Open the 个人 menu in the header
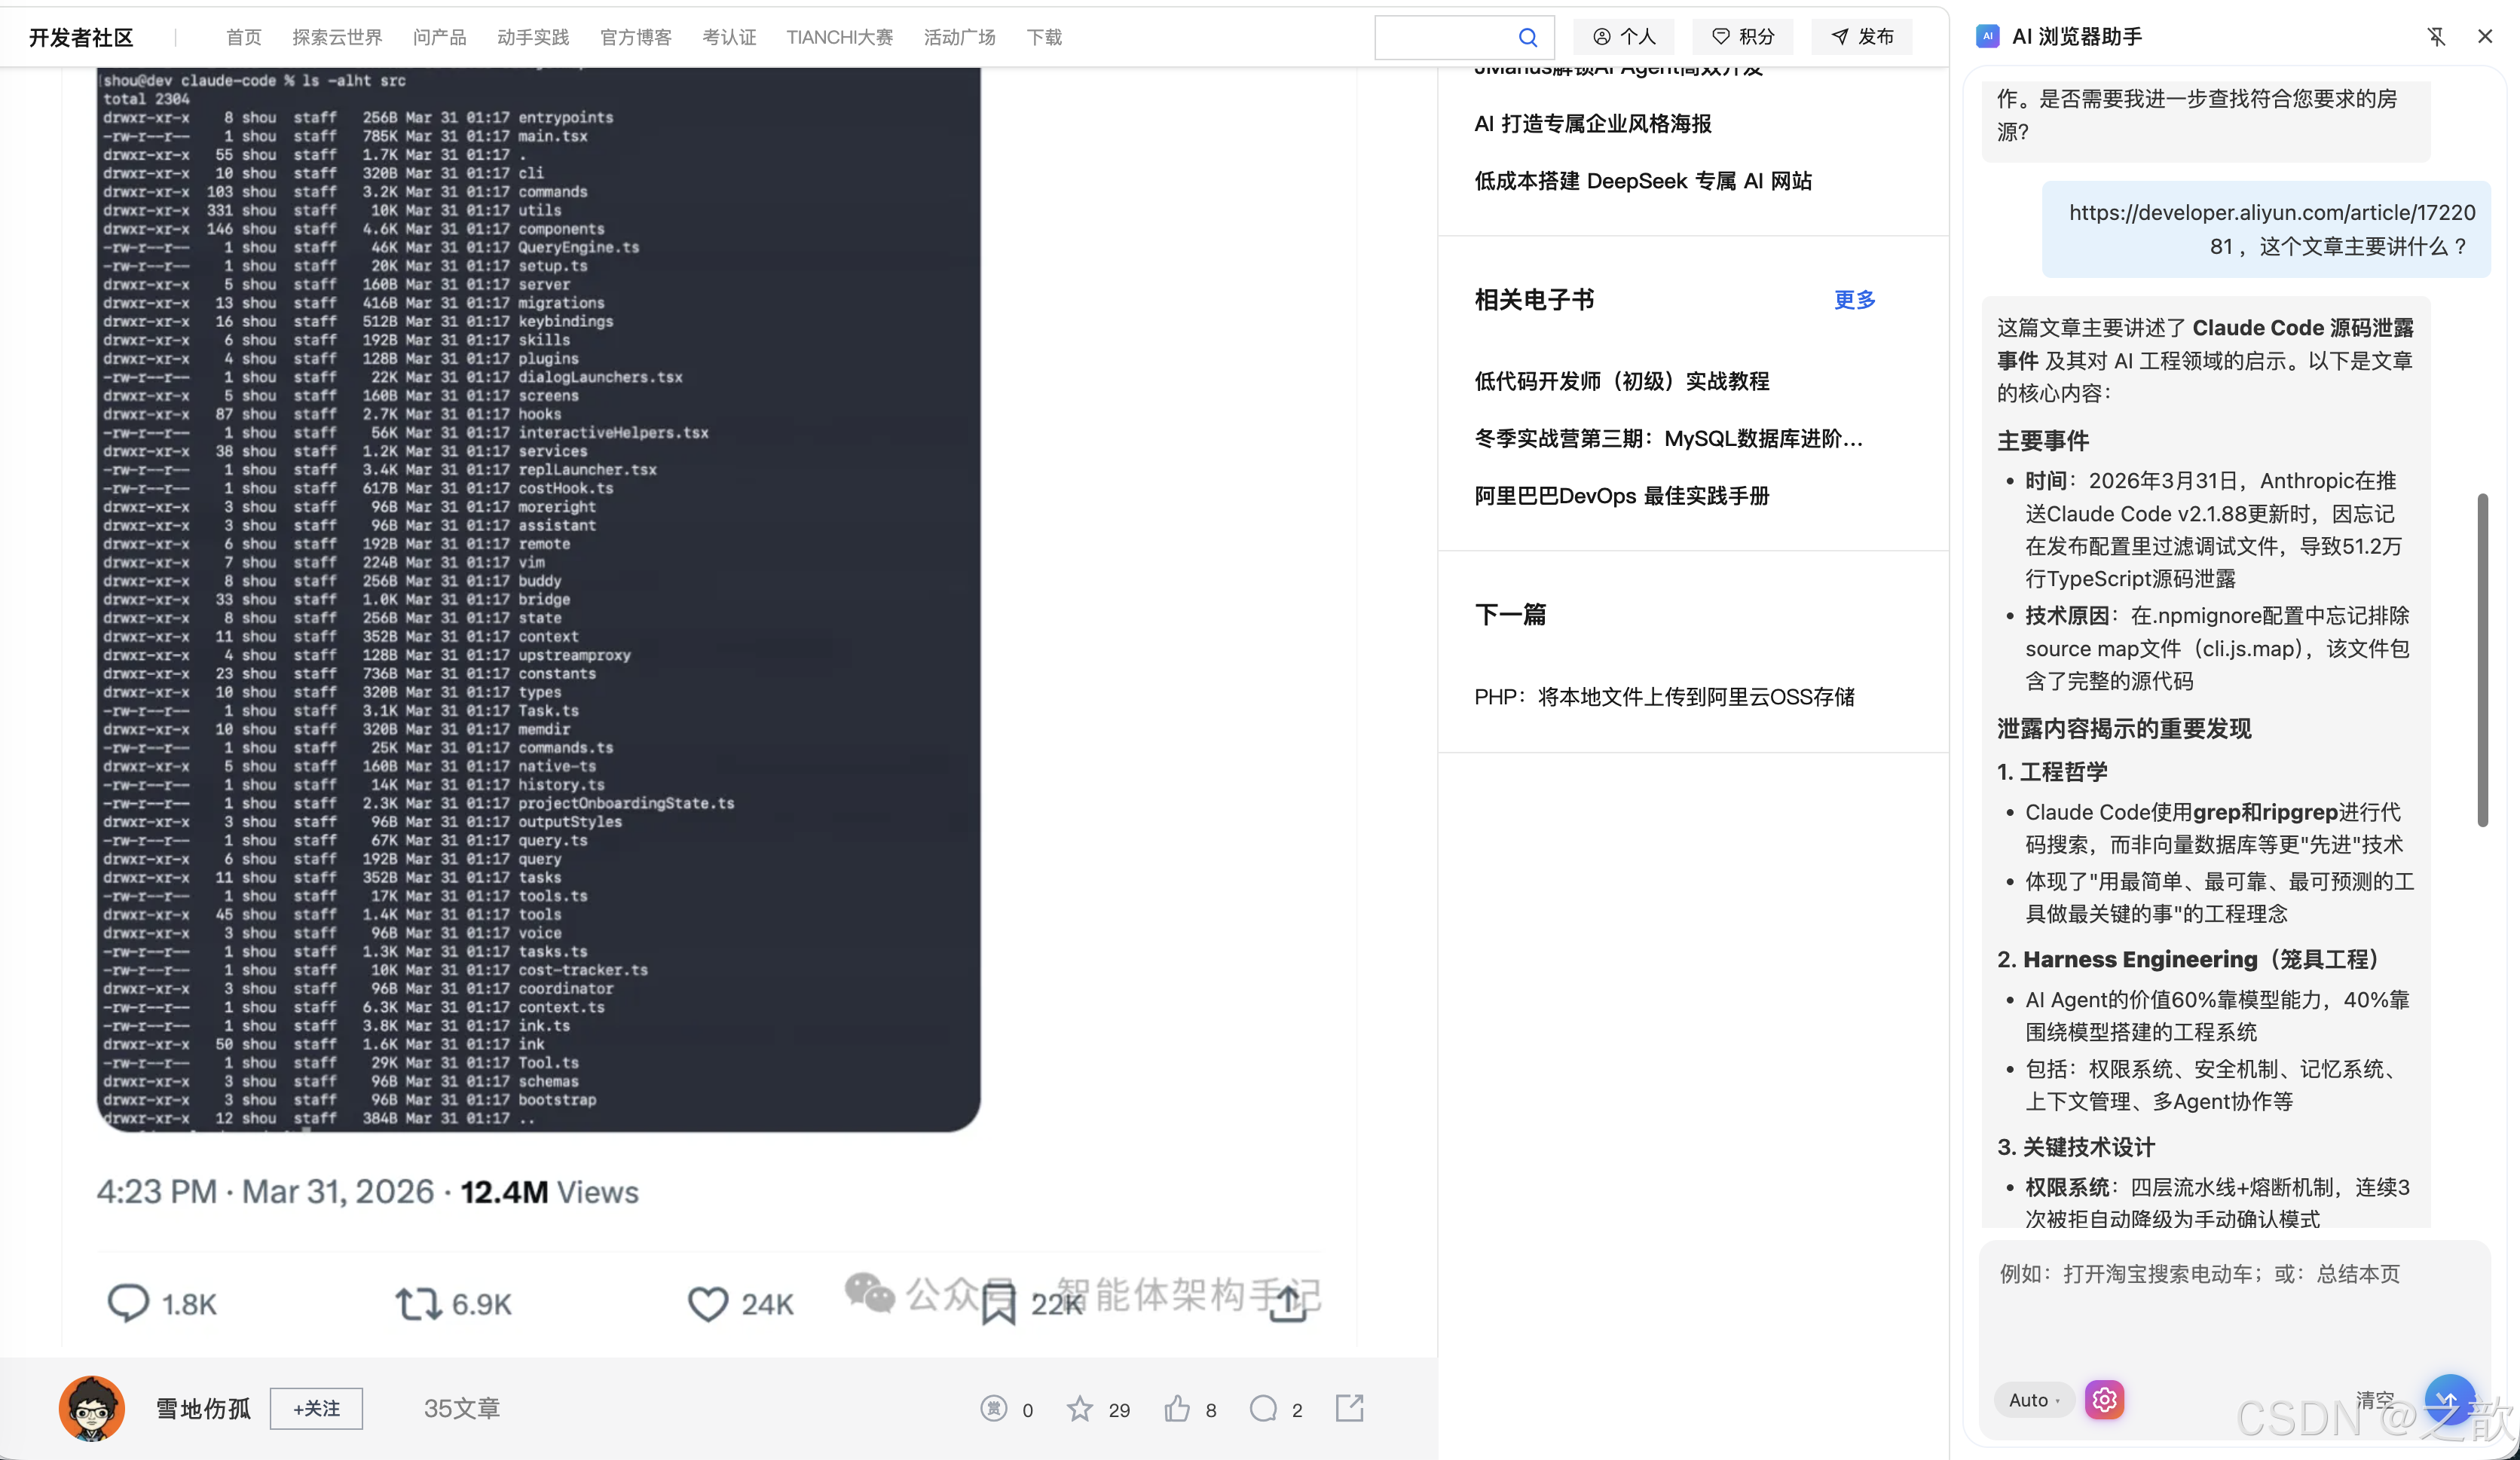2520x1460 pixels. 1624,37
